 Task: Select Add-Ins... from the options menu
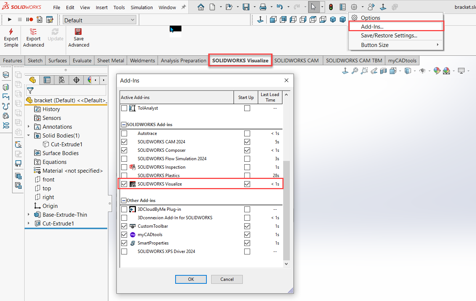tap(372, 26)
